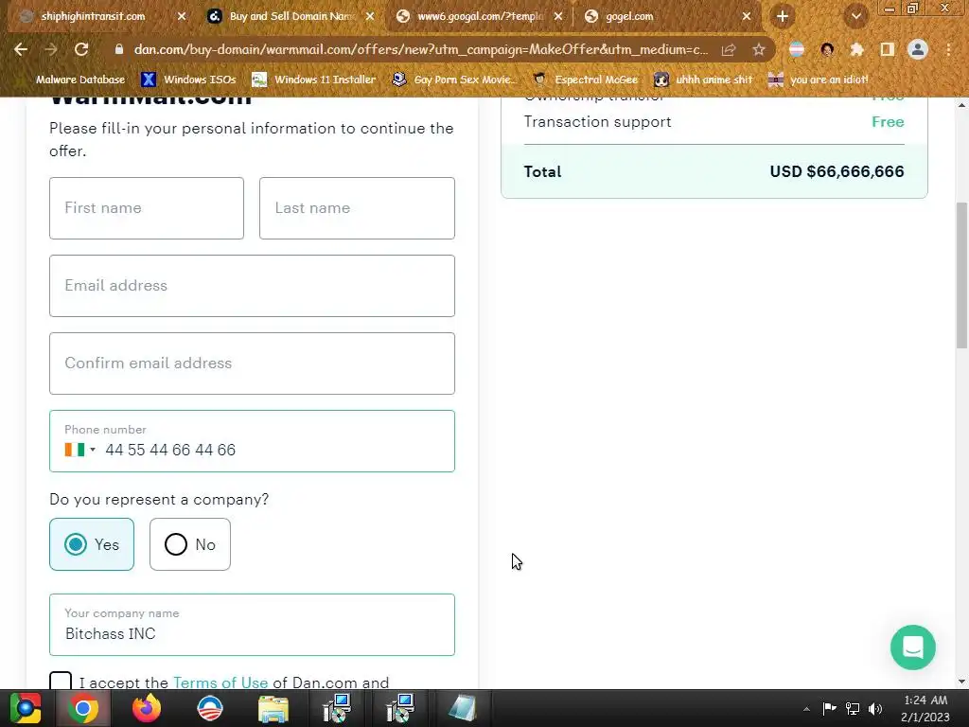Open the Espectral McGee bookmark
The height and width of the screenshot is (727, 969).
click(x=586, y=80)
